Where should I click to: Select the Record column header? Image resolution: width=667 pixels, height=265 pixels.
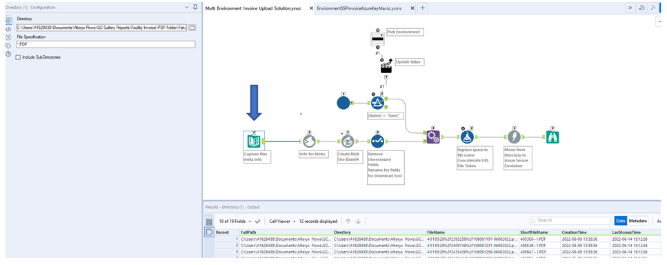click(x=227, y=233)
